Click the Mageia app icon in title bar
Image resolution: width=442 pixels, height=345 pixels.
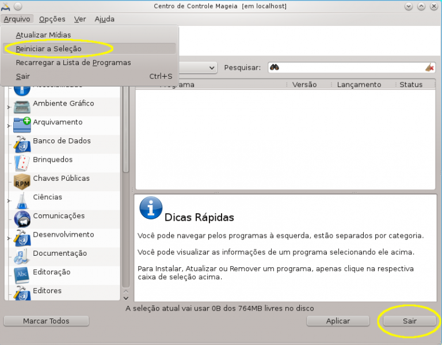[x=5, y=6]
